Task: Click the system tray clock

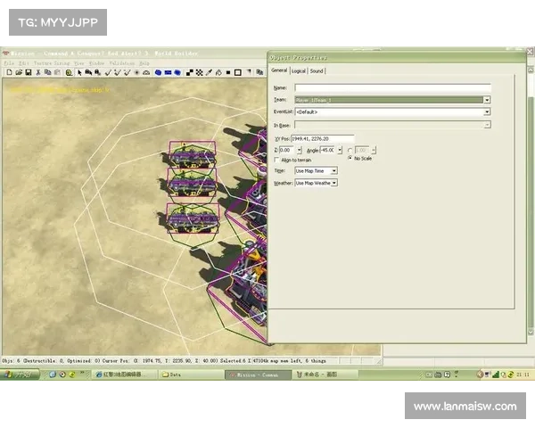Action: pyautogui.click(x=523, y=374)
